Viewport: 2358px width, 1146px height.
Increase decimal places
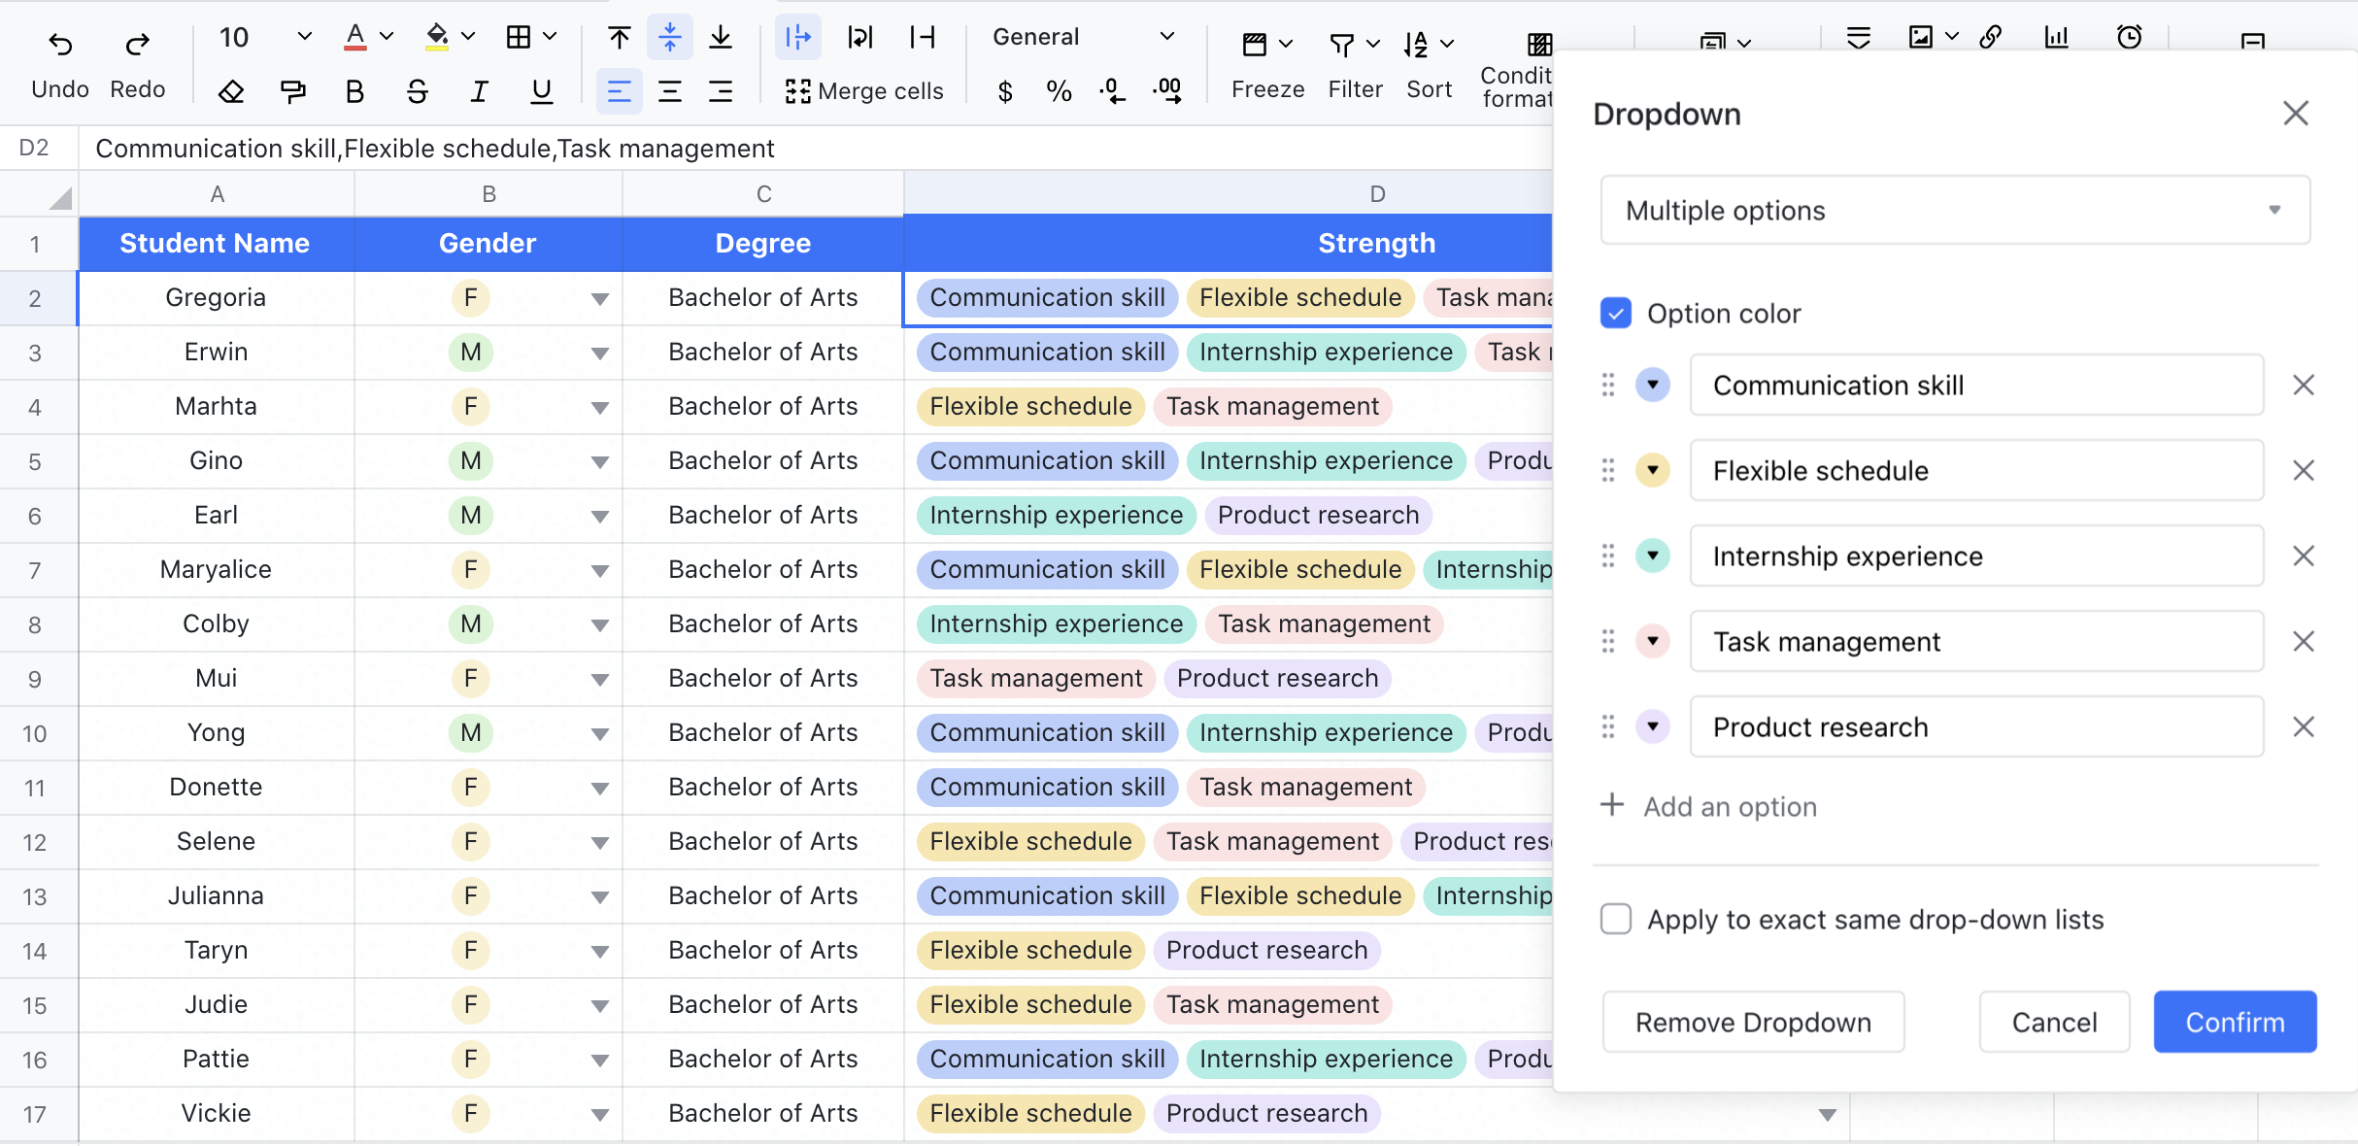tap(1167, 92)
